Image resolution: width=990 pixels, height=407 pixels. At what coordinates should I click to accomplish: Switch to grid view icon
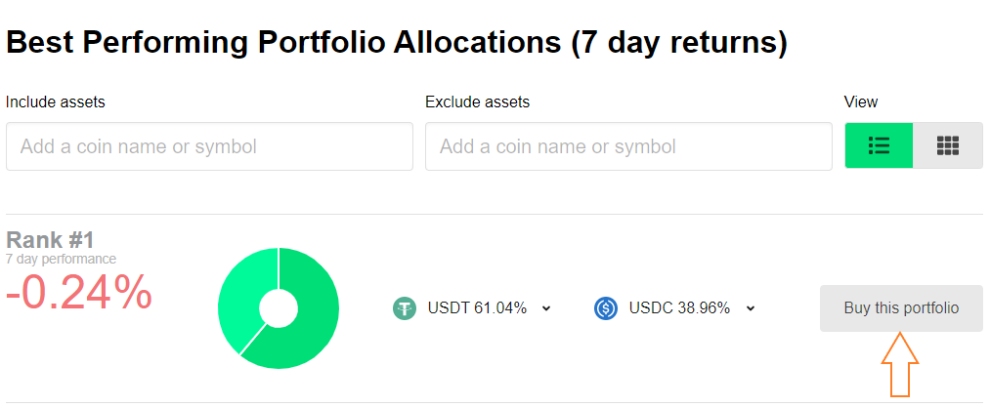pyautogui.click(x=948, y=145)
